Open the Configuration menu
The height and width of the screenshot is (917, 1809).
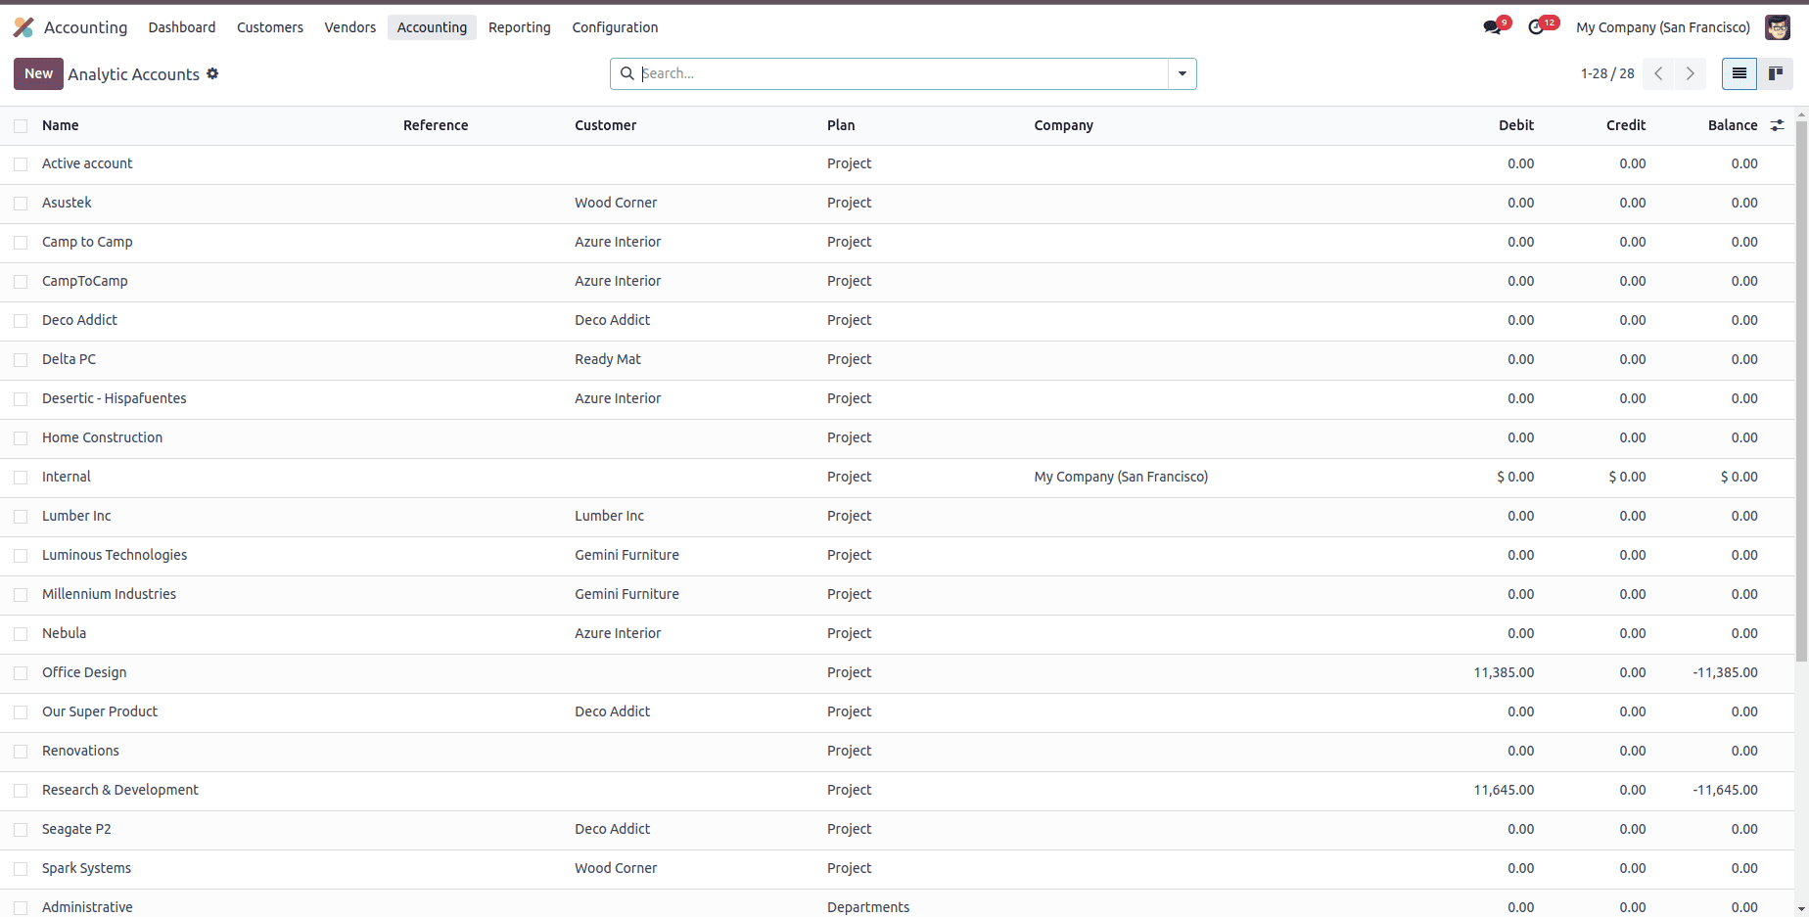(615, 27)
